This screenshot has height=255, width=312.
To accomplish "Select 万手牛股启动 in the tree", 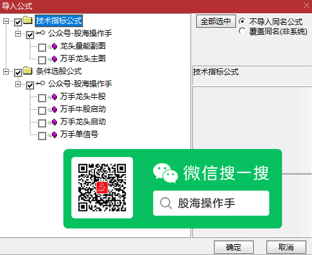I will 83,109.
